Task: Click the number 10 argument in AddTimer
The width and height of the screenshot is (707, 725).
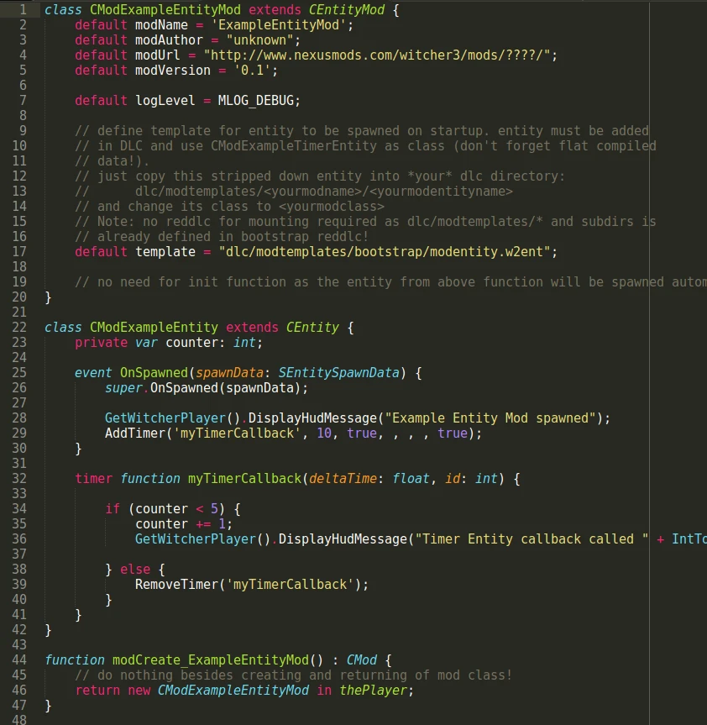Action: click(x=324, y=433)
